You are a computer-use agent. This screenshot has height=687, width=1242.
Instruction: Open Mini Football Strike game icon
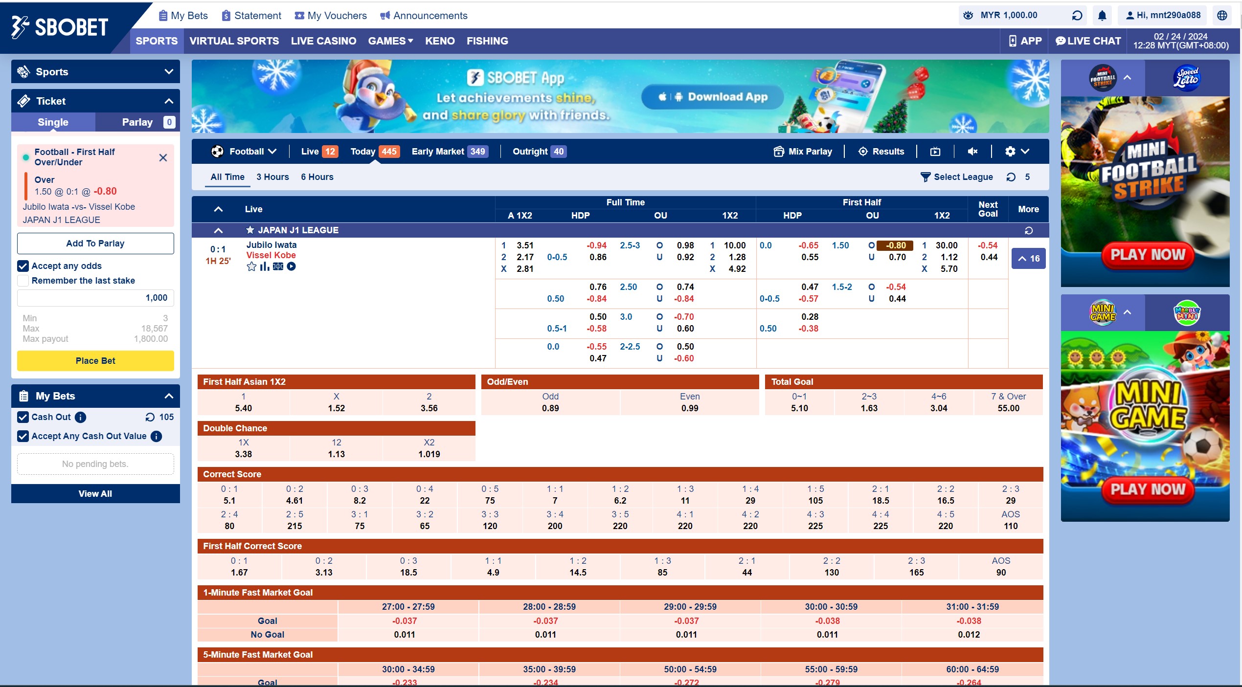click(1103, 78)
